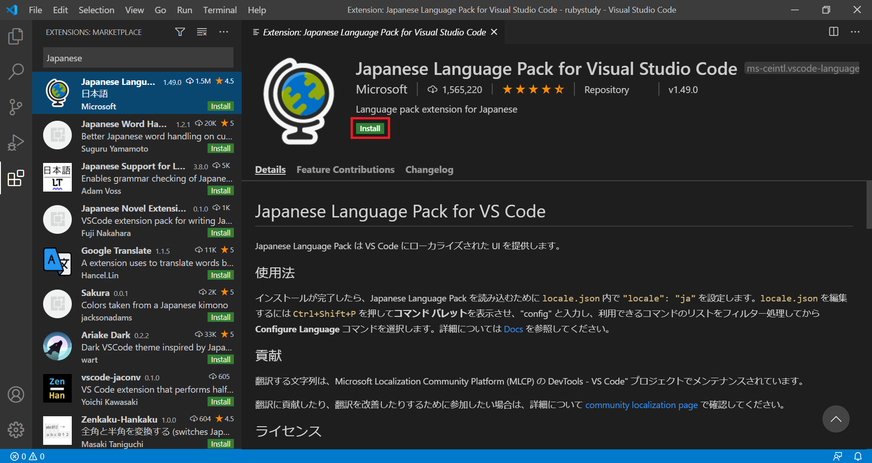This screenshot has height=463, width=872.
Task: Install Japanese Language Pack from the list
Action: pyautogui.click(x=221, y=106)
